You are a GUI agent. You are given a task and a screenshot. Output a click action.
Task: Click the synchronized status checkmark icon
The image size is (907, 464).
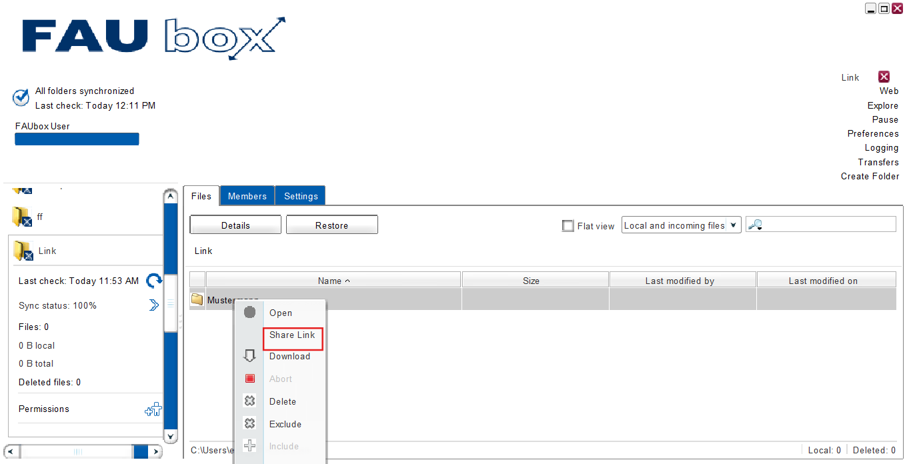[x=21, y=98]
